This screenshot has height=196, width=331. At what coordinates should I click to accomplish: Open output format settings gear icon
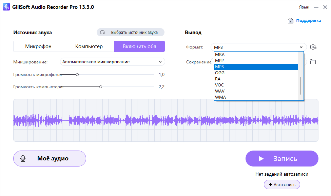pyautogui.click(x=313, y=47)
